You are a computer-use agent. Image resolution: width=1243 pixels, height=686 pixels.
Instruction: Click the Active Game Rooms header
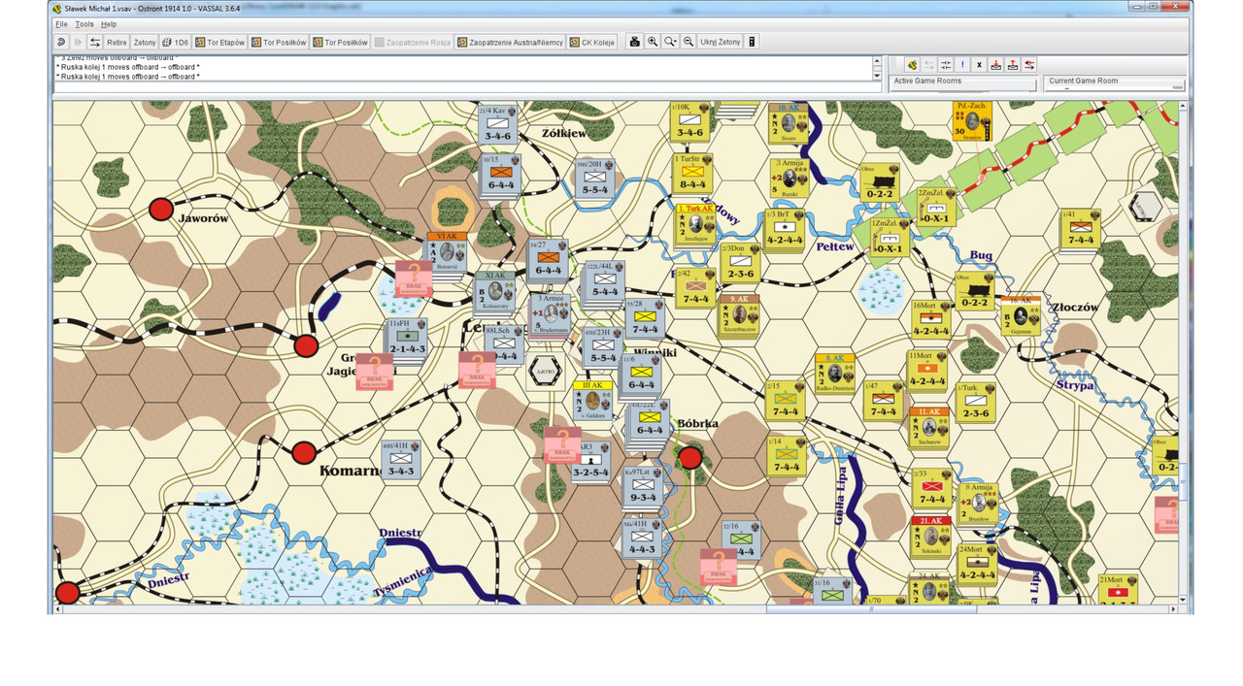click(x=963, y=82)
